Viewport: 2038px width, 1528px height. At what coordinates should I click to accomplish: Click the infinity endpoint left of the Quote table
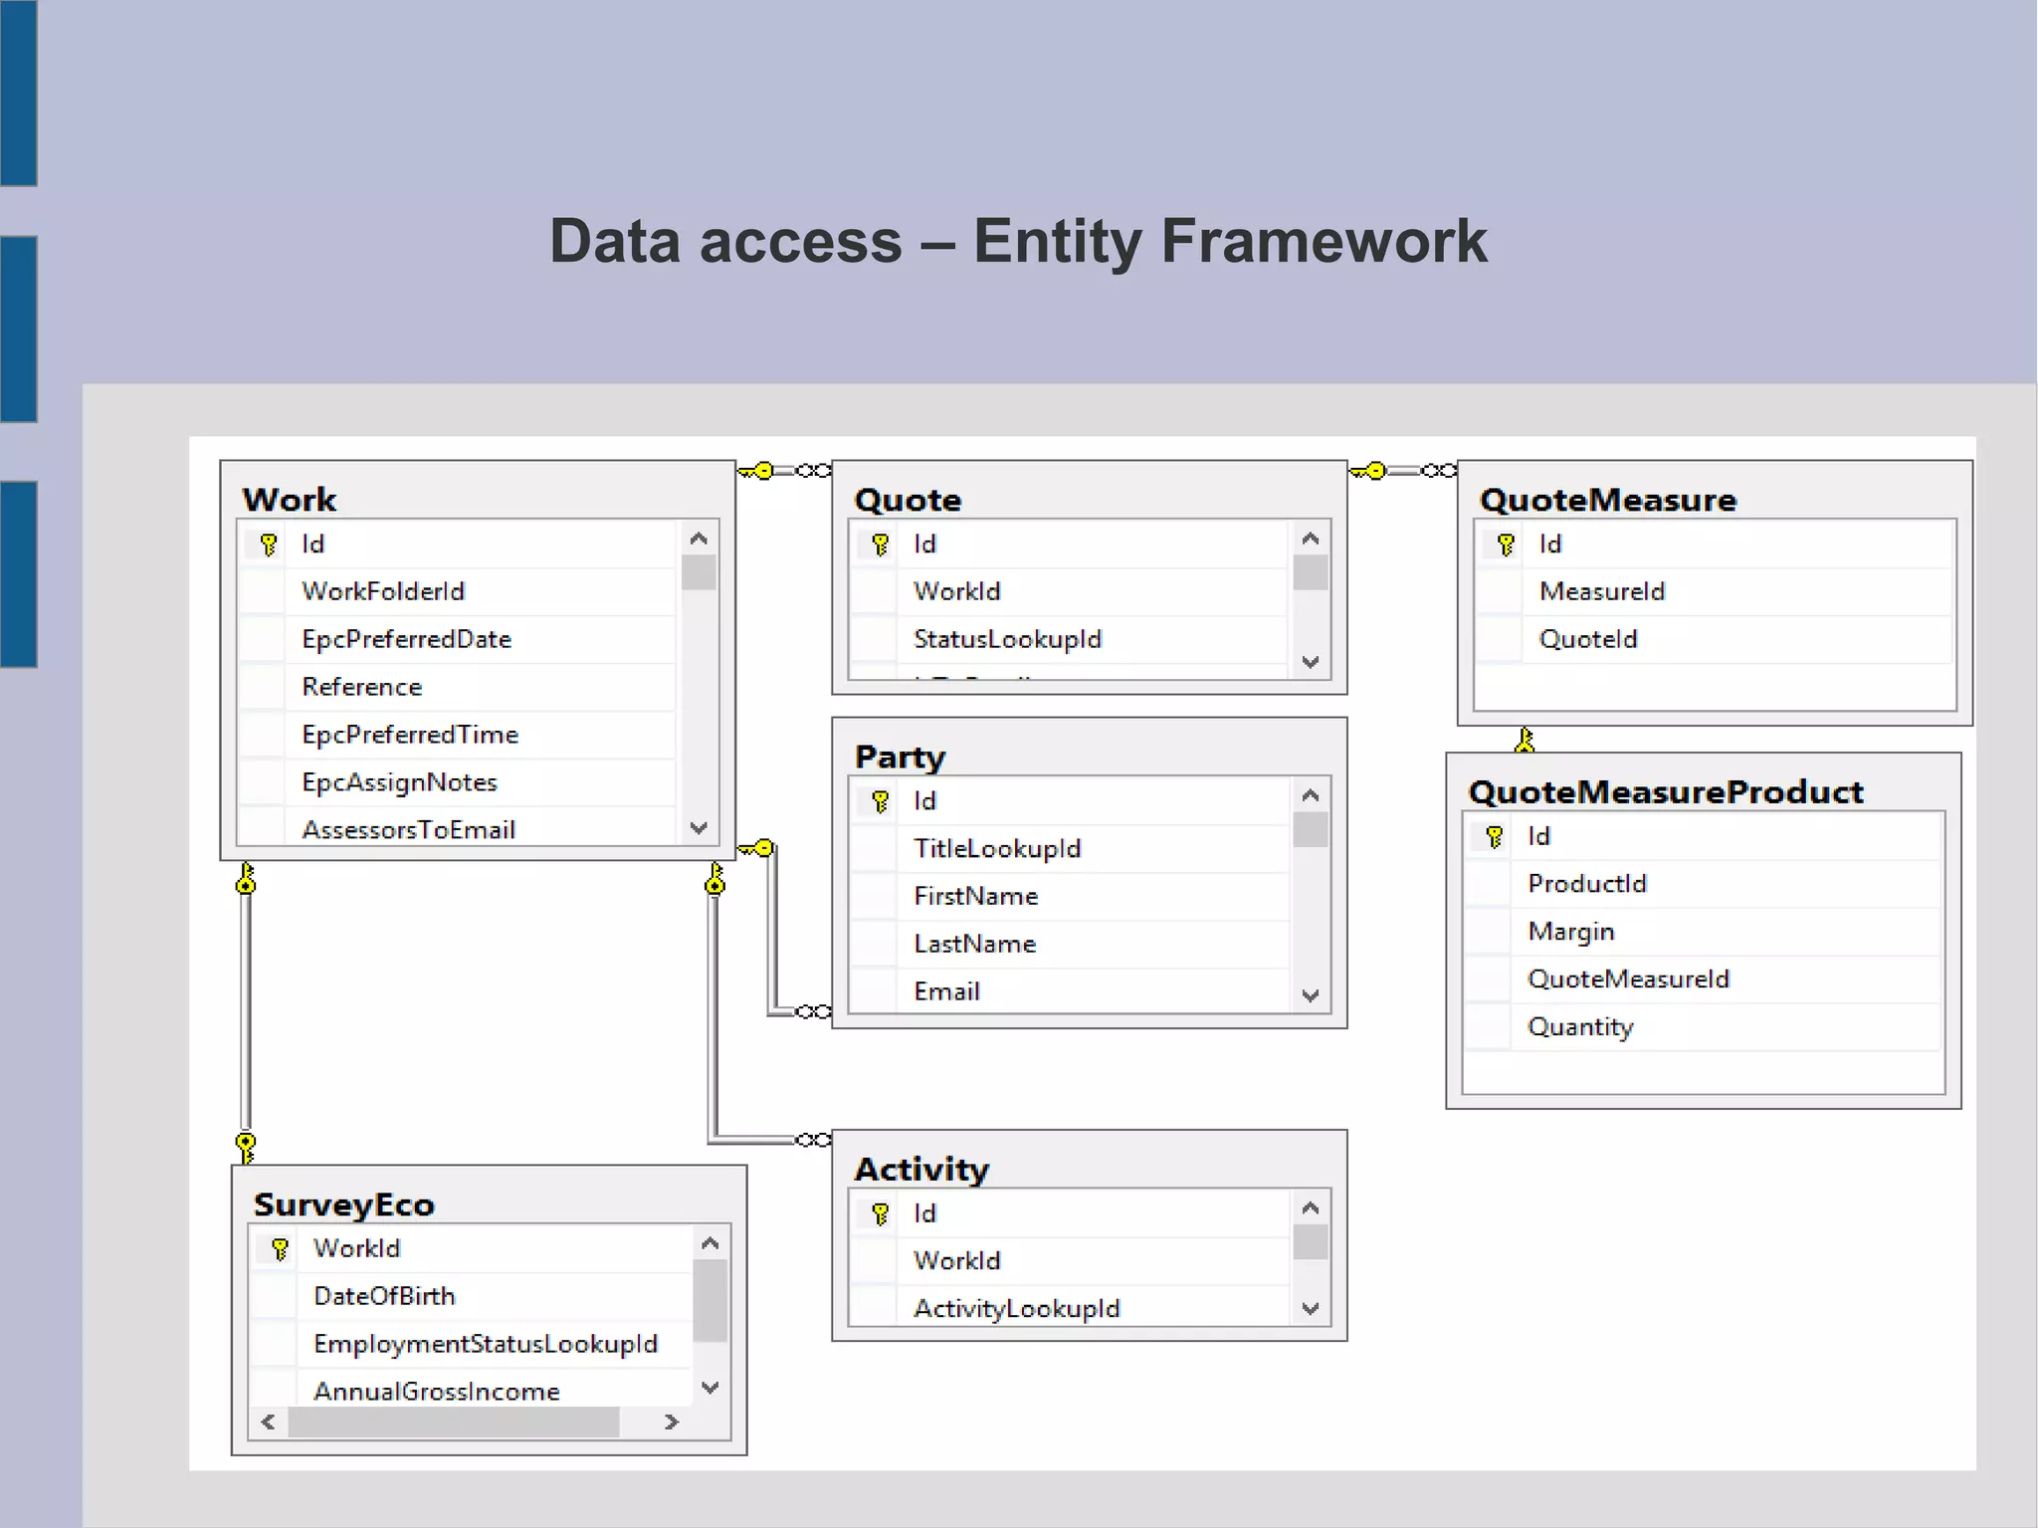(x=814, y=471)
